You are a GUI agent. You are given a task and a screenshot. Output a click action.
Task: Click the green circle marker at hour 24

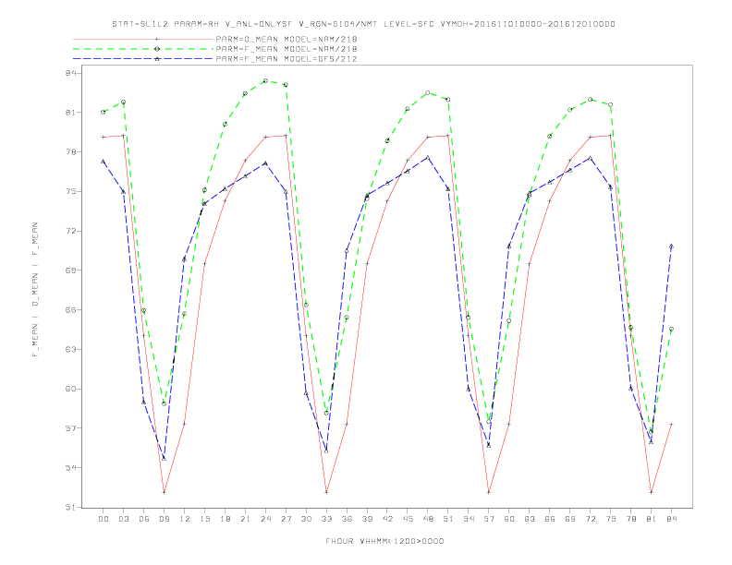pyautogui.click(x=265, y=80)
